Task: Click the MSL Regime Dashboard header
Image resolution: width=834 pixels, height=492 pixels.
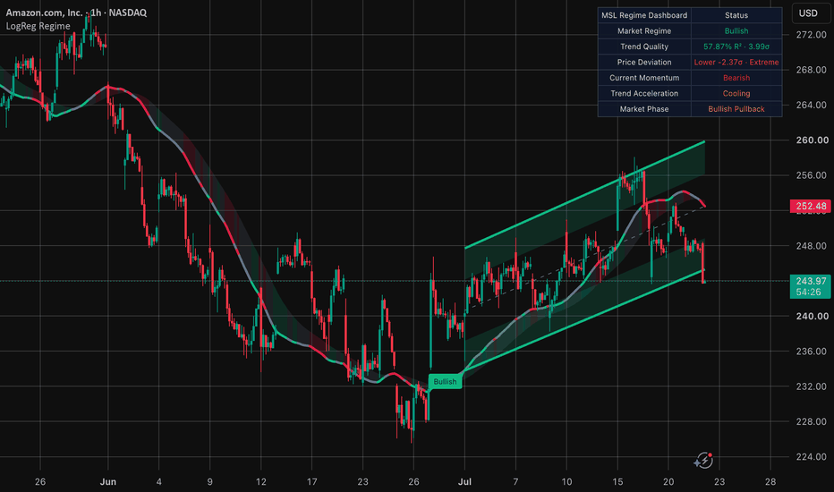Action: pyautogui.click(x=644, y=15)
